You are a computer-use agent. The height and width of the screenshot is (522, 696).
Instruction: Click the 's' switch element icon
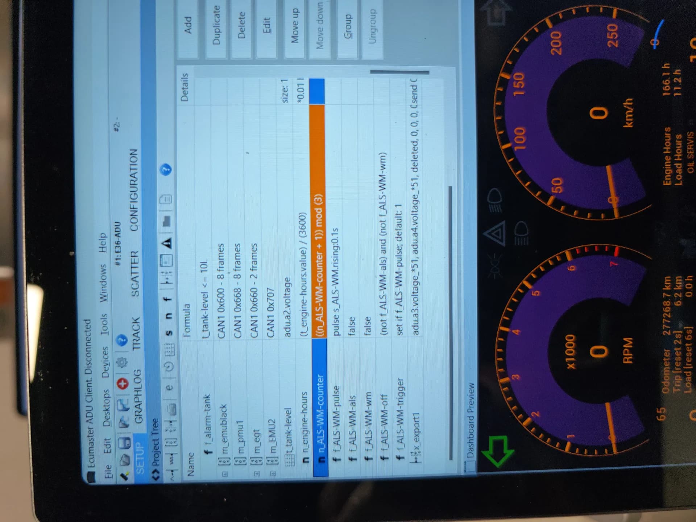tap(169, 332)
